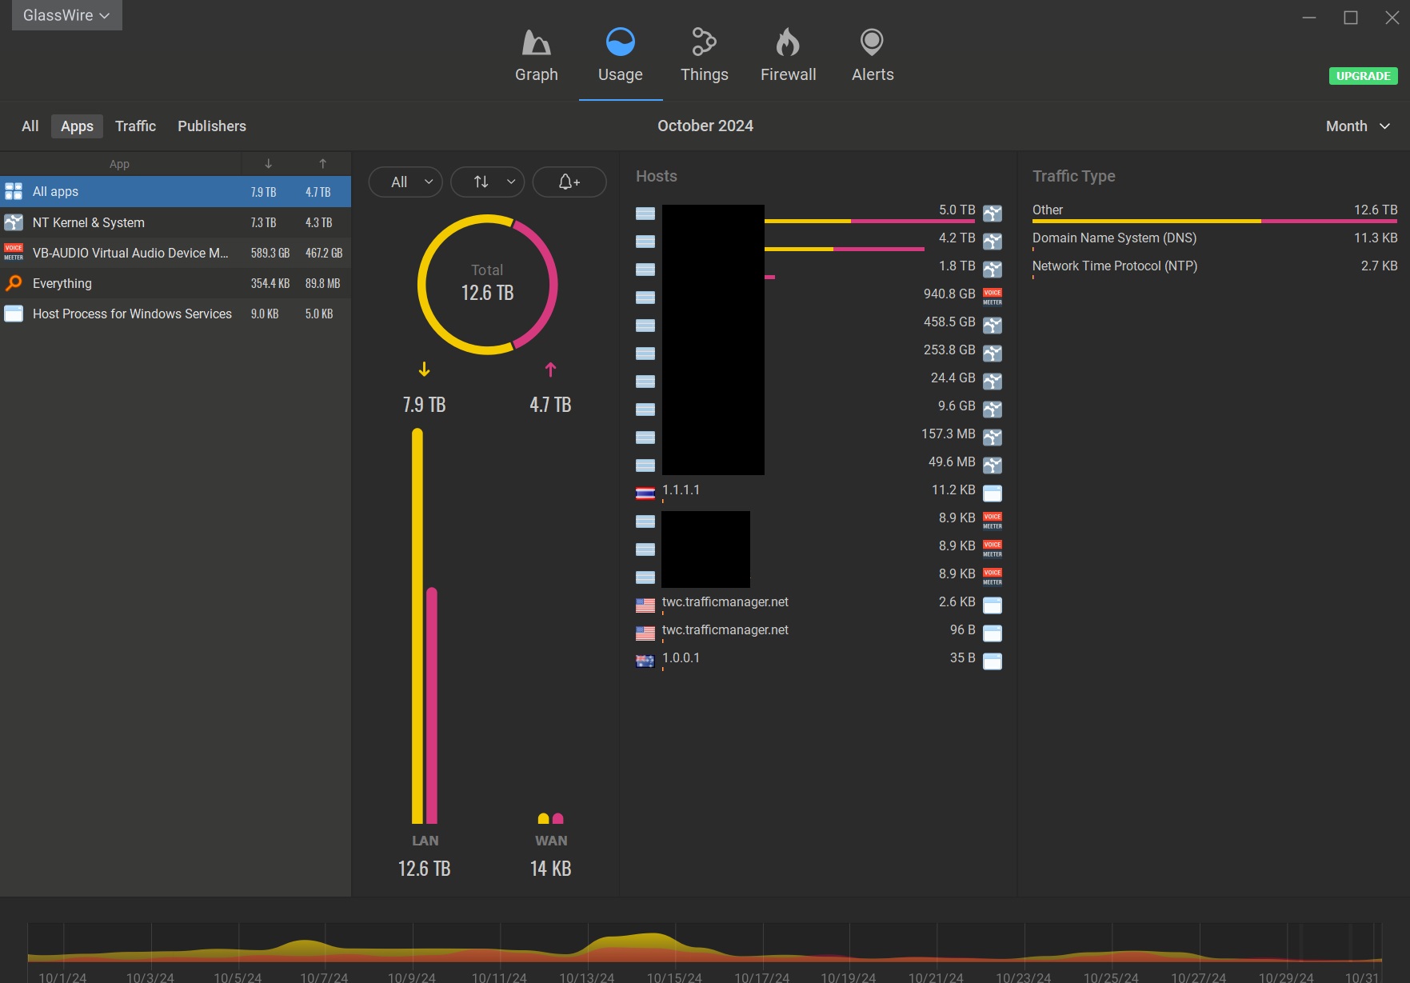Expand the Month period dropdown
Viewport: 1410px width, 983px height.
point(1357,126)
